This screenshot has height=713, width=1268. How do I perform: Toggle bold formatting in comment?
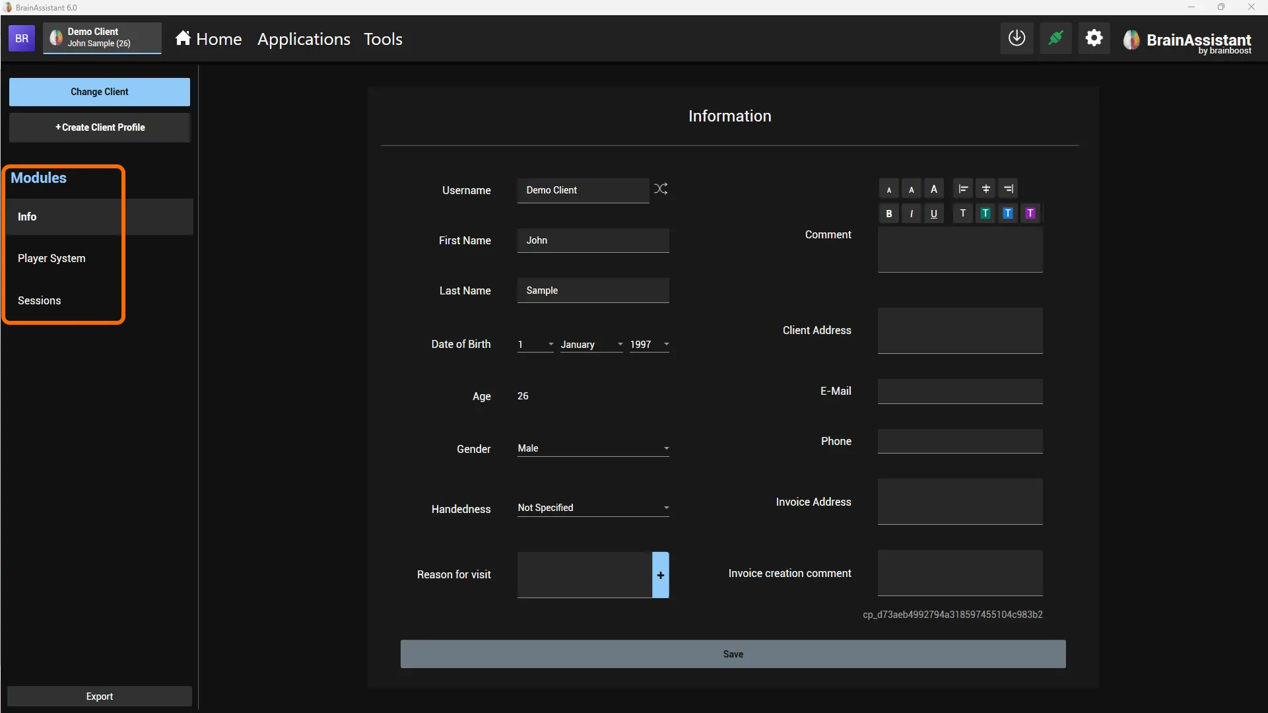pos(889,213)
